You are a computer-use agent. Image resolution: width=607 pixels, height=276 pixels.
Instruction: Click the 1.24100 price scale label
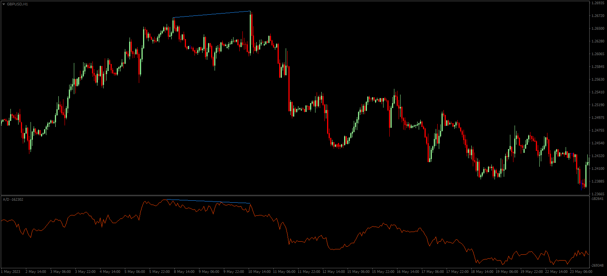[x=598, y=169]
